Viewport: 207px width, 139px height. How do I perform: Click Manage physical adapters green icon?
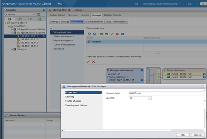[101, 34]
